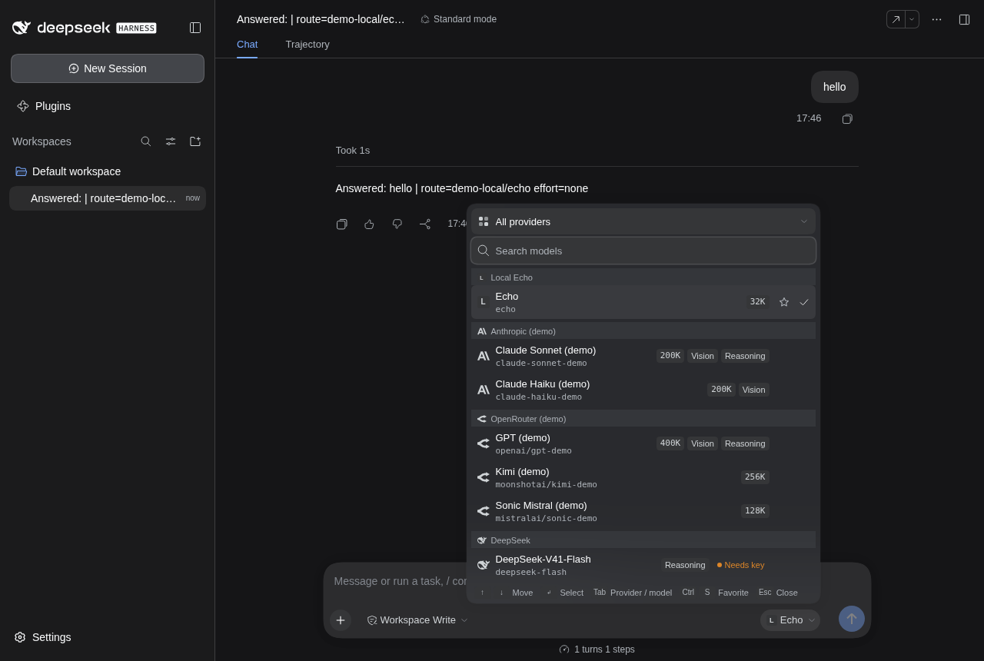Click the message composer text field
984x661 pixels.
click(400, 581)
